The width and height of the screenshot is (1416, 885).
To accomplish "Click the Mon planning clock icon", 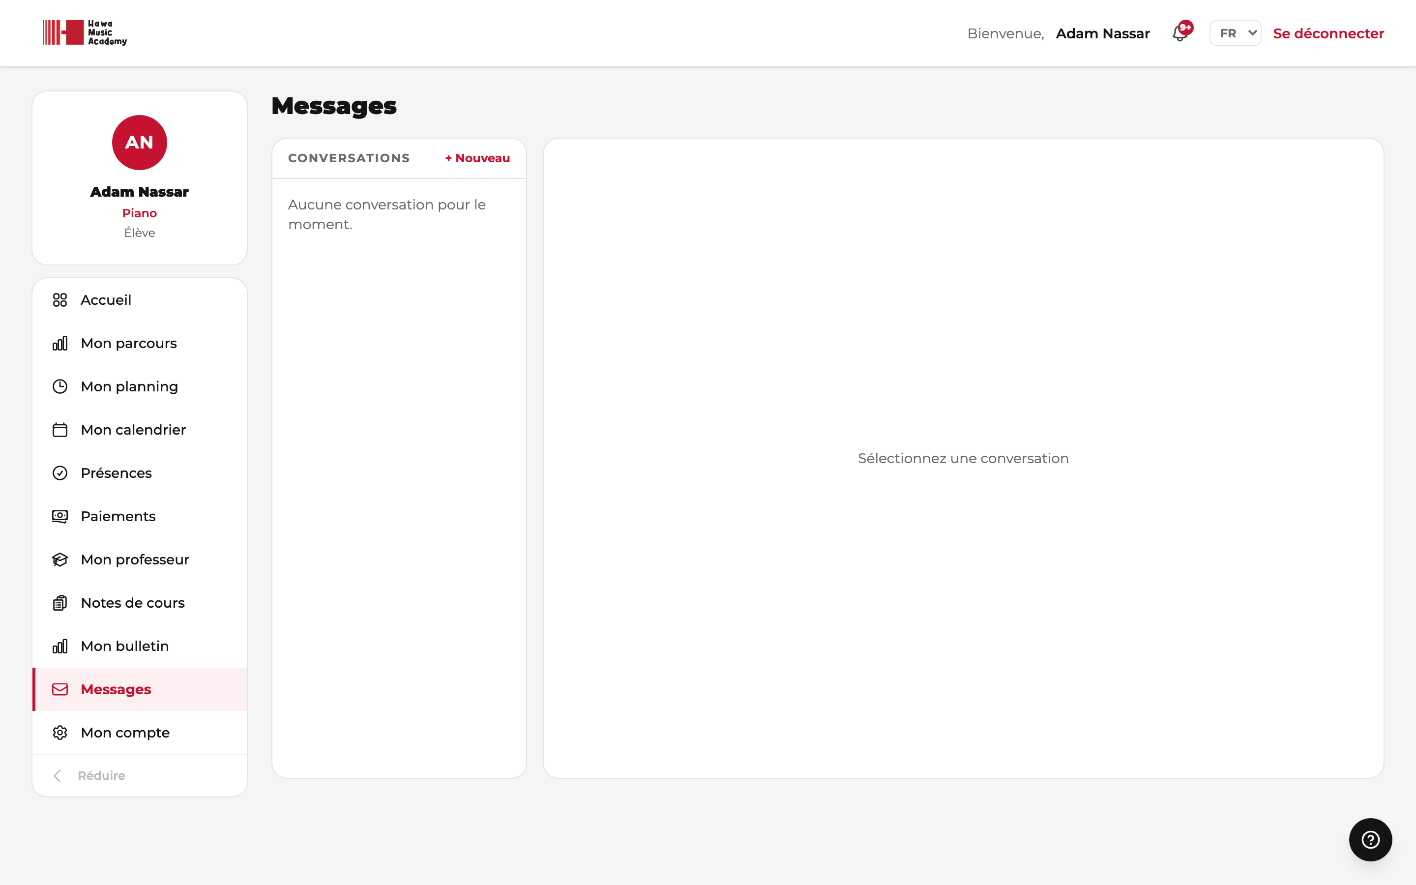I will (x=59, y=386).
